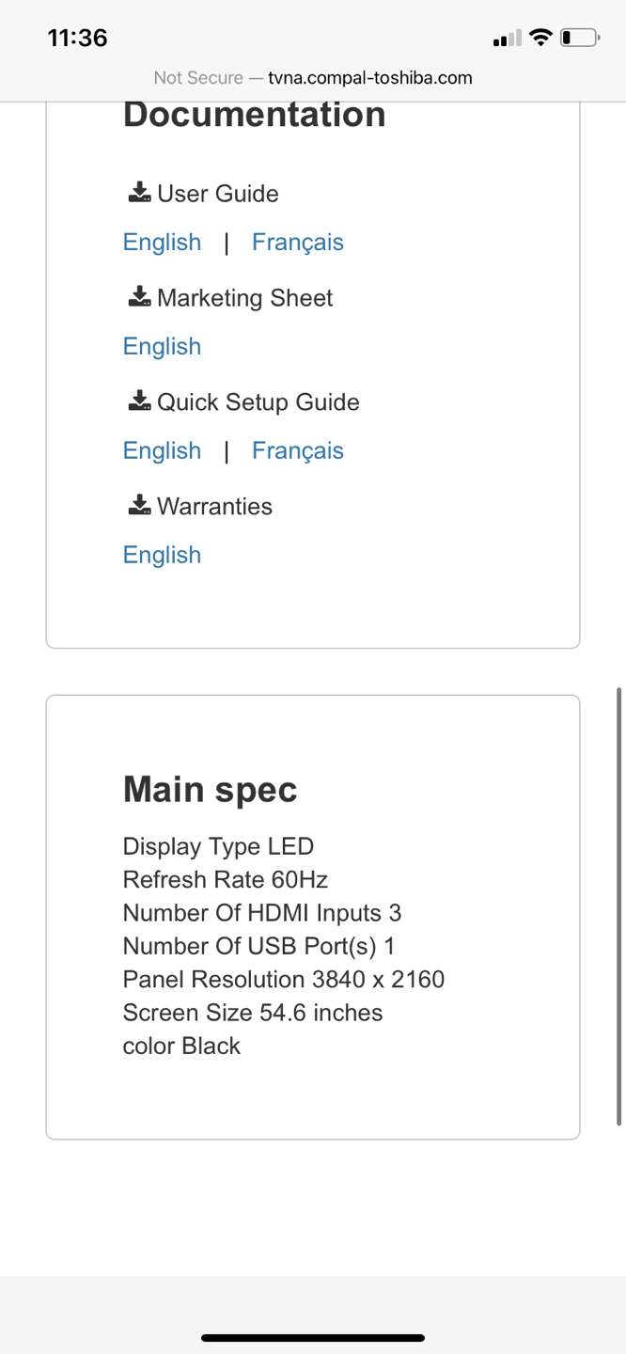The width and height of the screenshot is (626, 1354).
Task: Tap the cellular signal bars icon
Action: [507, 39]
